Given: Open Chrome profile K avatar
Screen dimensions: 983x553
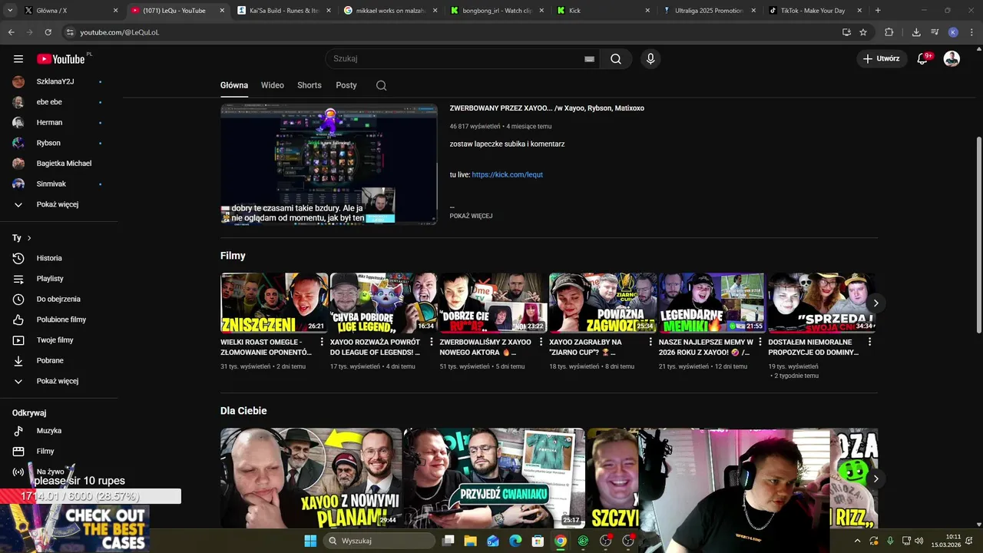Looking at the screenshot, I should 953,32.
